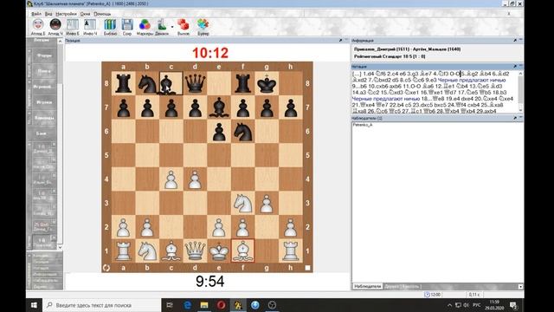Open the Файл menu

click(x=36, y=14)
